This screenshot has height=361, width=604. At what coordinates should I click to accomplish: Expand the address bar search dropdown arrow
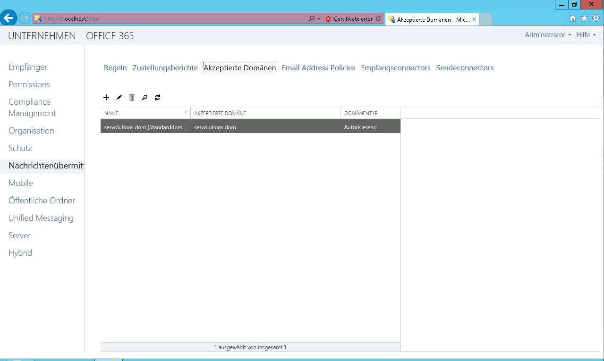tap(319, 19)
